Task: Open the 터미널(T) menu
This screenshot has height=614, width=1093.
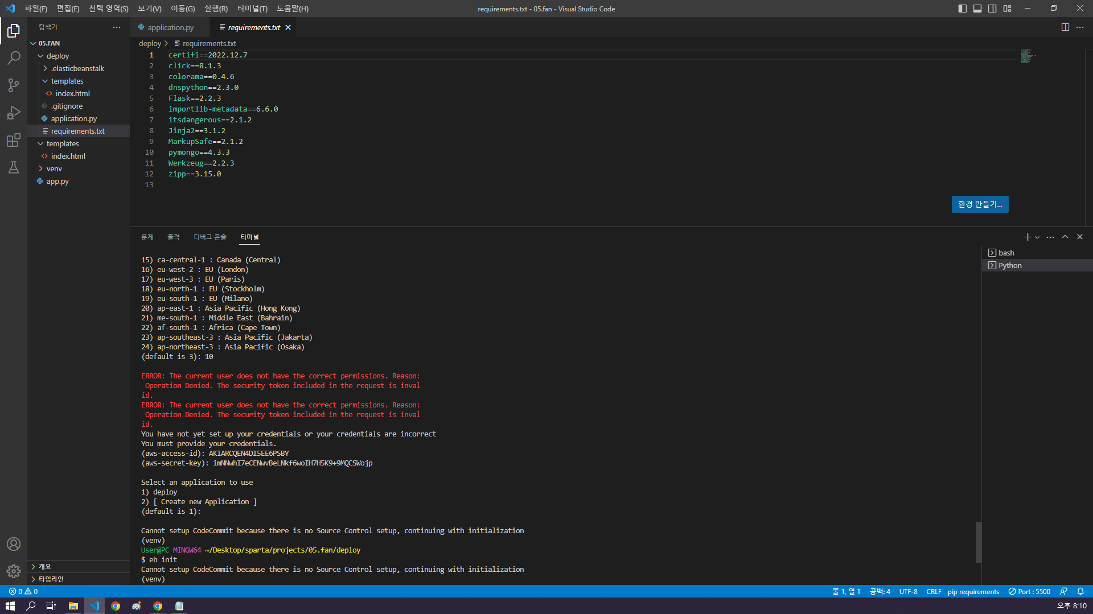Action: click(x=252, y=9)
